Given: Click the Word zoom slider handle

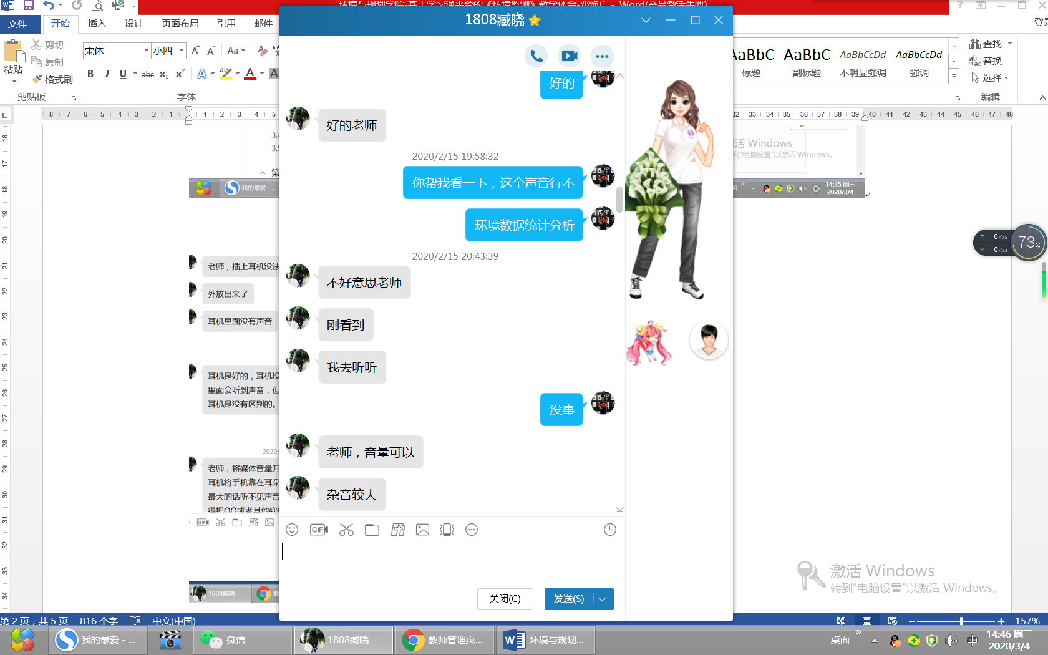Looking at the screenshot, I should pyautogui.click(x=961, y=621).
